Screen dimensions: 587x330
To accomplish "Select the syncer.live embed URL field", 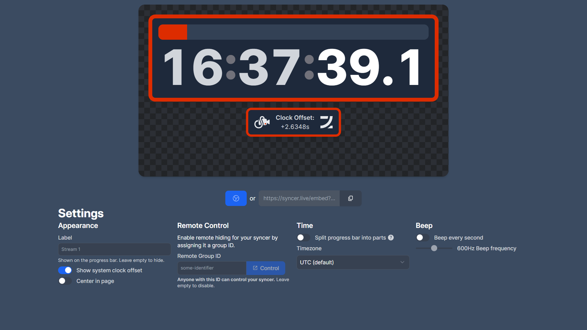I will tap(299, 198).
